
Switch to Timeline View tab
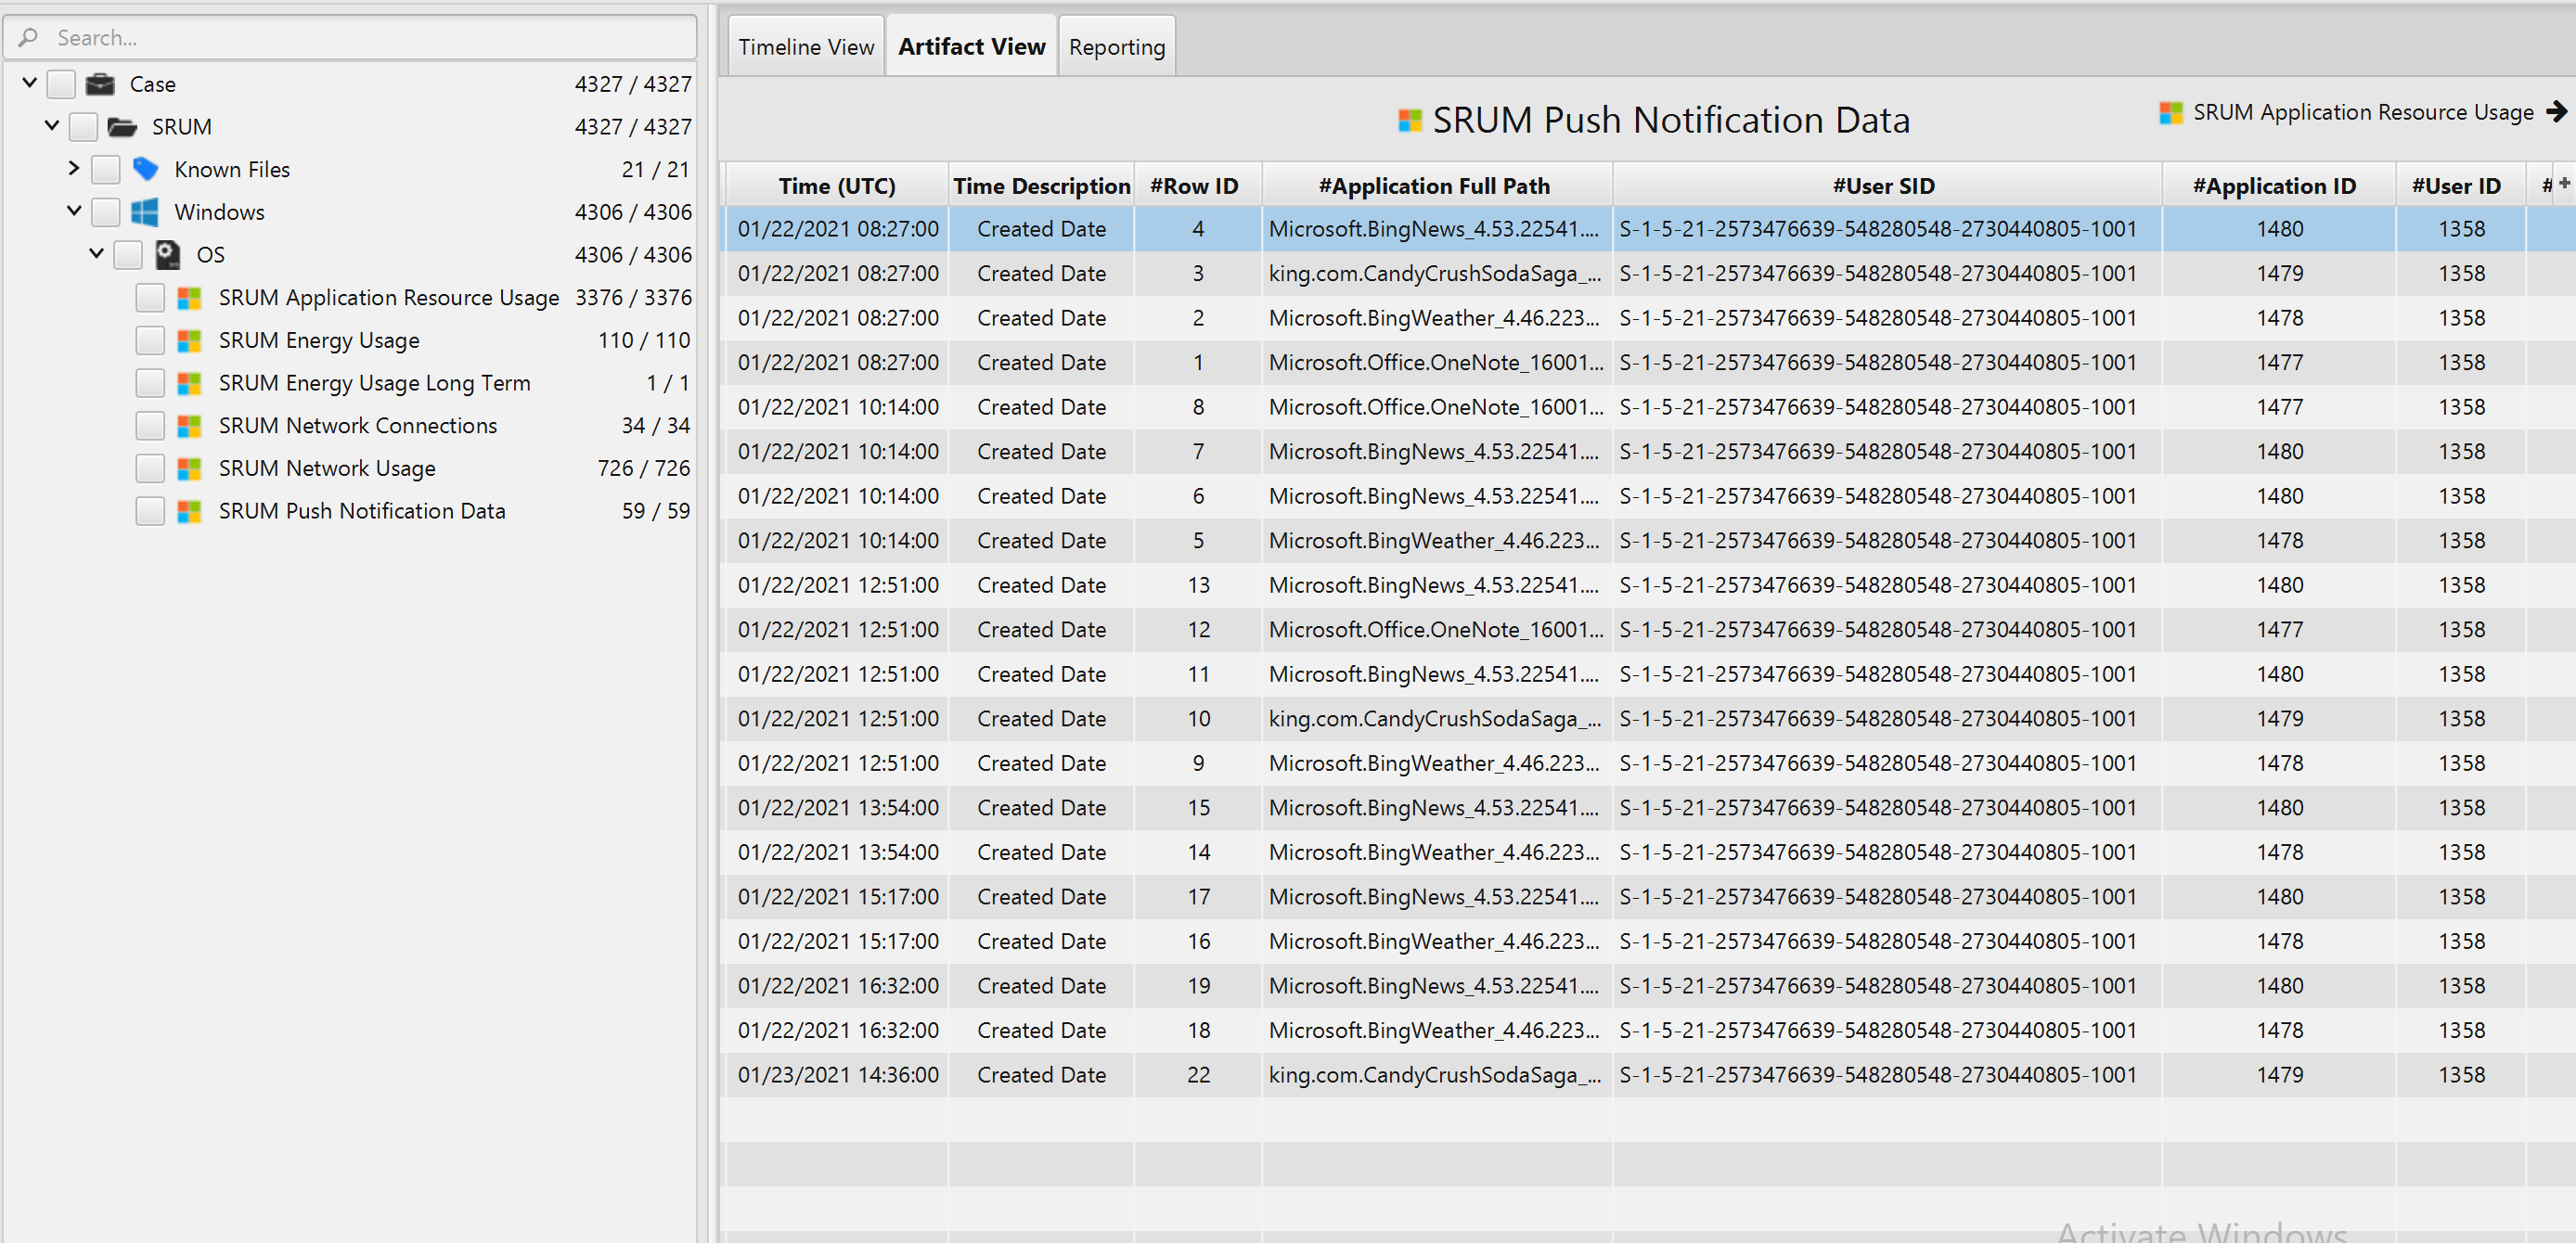tap(806, 46)
